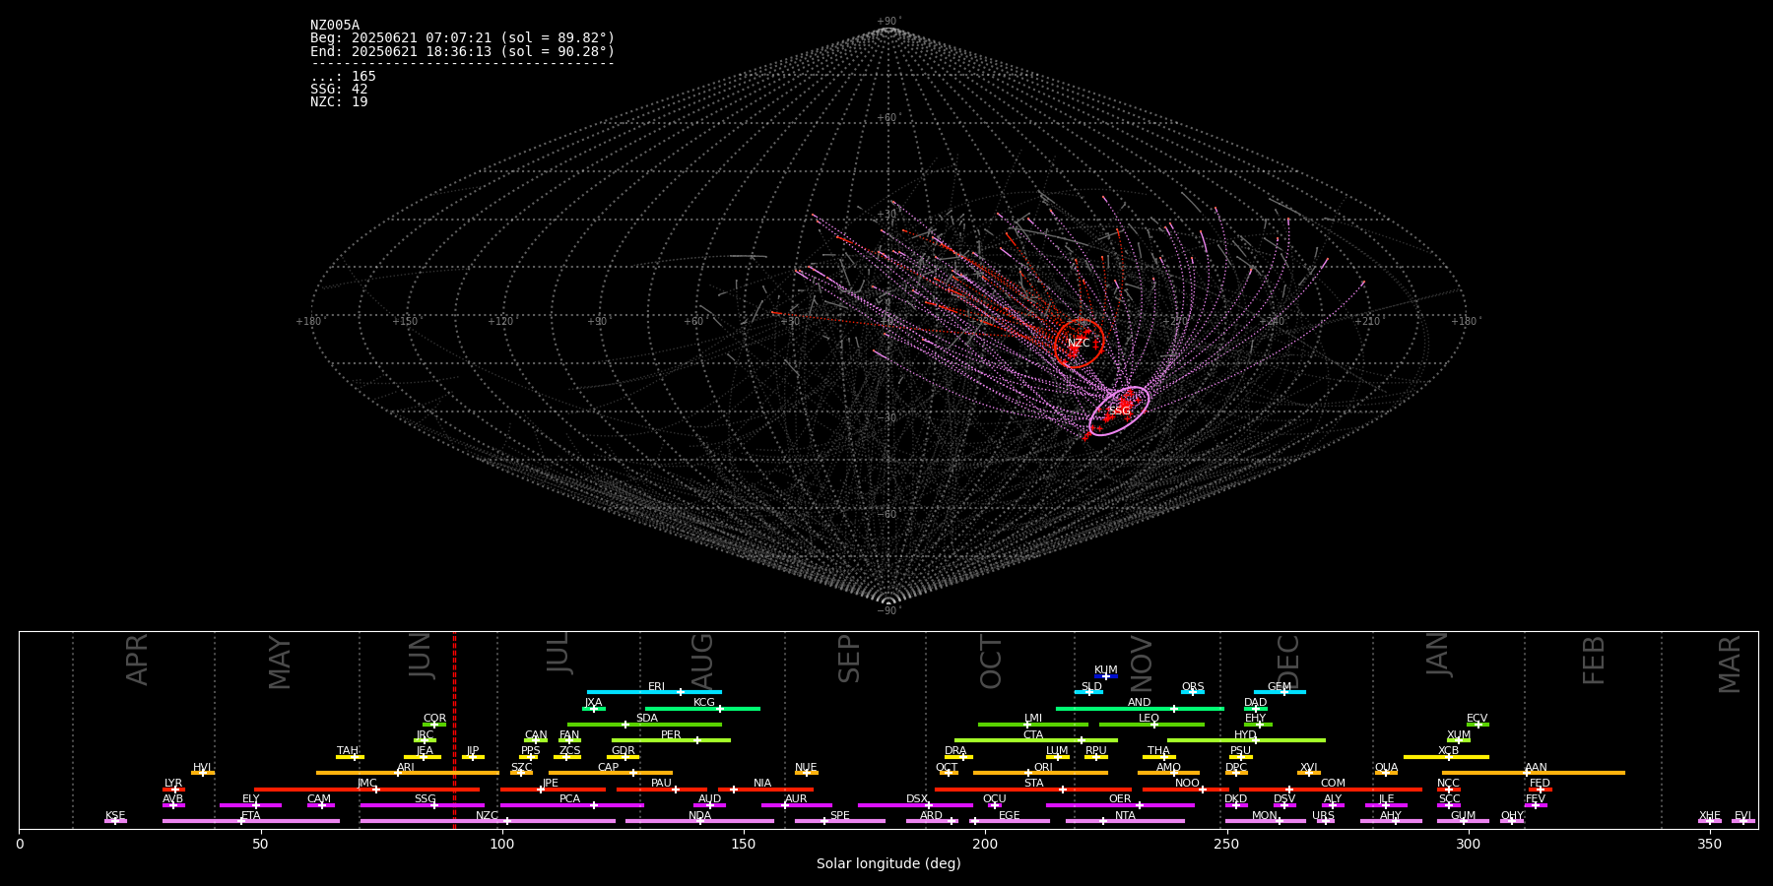This screenshot has height=886, width=1773.
Task: Click the PER activity bar
Action: pyautogui.click(x=671, y=740)
